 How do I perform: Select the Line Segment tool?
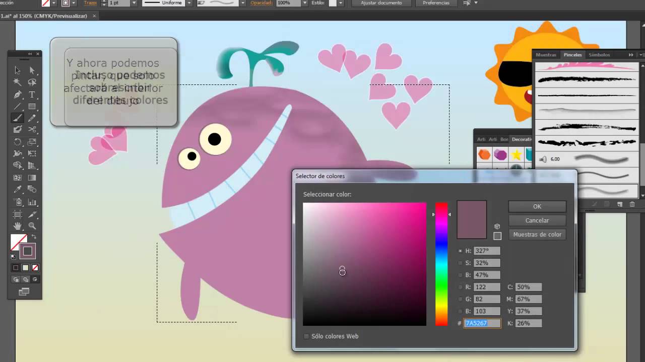tap(18, 106)
